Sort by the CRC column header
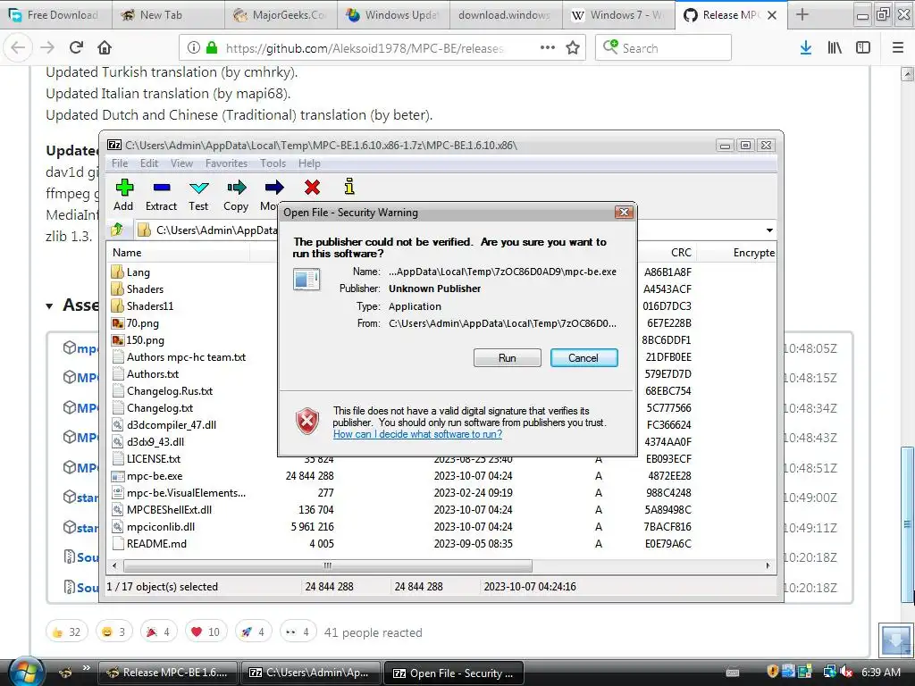 667,253
